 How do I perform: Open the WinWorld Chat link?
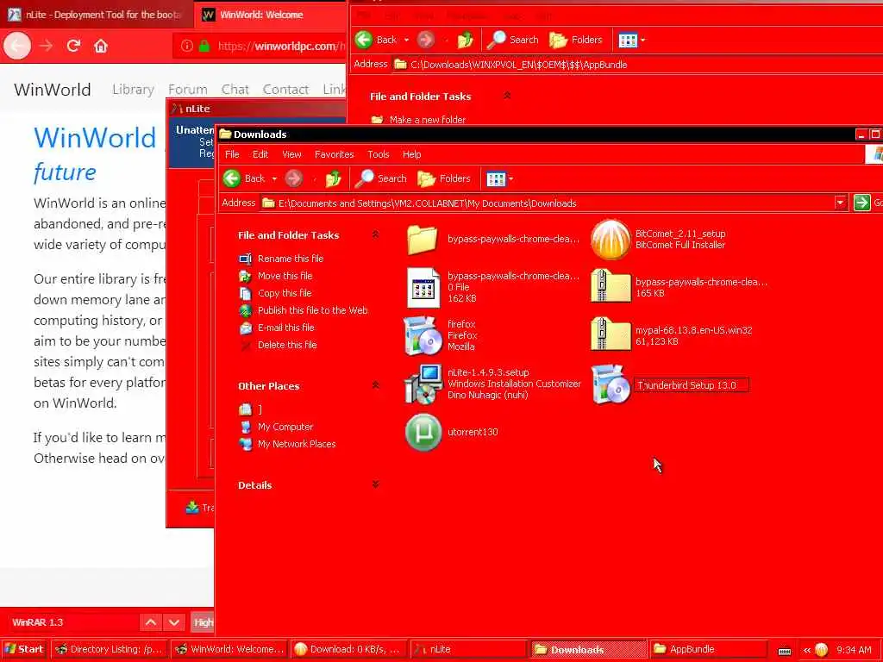[x=235, y=90]
